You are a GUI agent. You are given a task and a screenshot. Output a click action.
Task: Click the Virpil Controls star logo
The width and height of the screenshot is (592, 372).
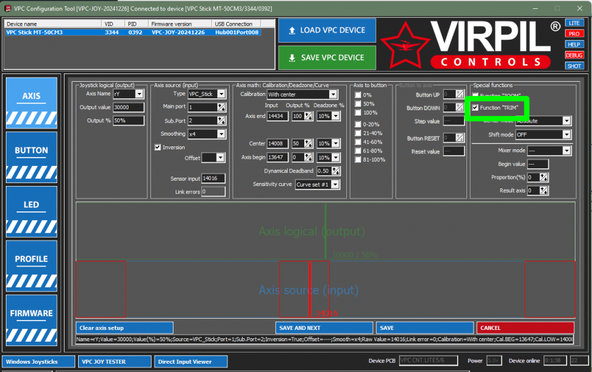pos(405,46)
